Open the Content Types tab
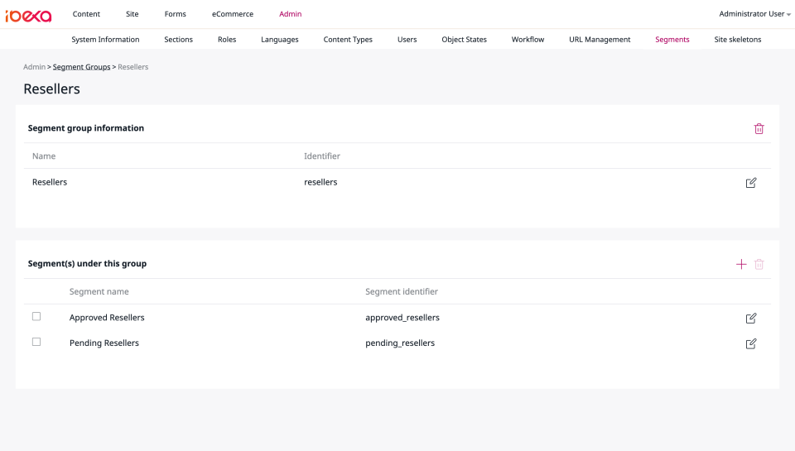Image resolution: width=795 pixels, height=451 pixels. click(x=348, y=40)
